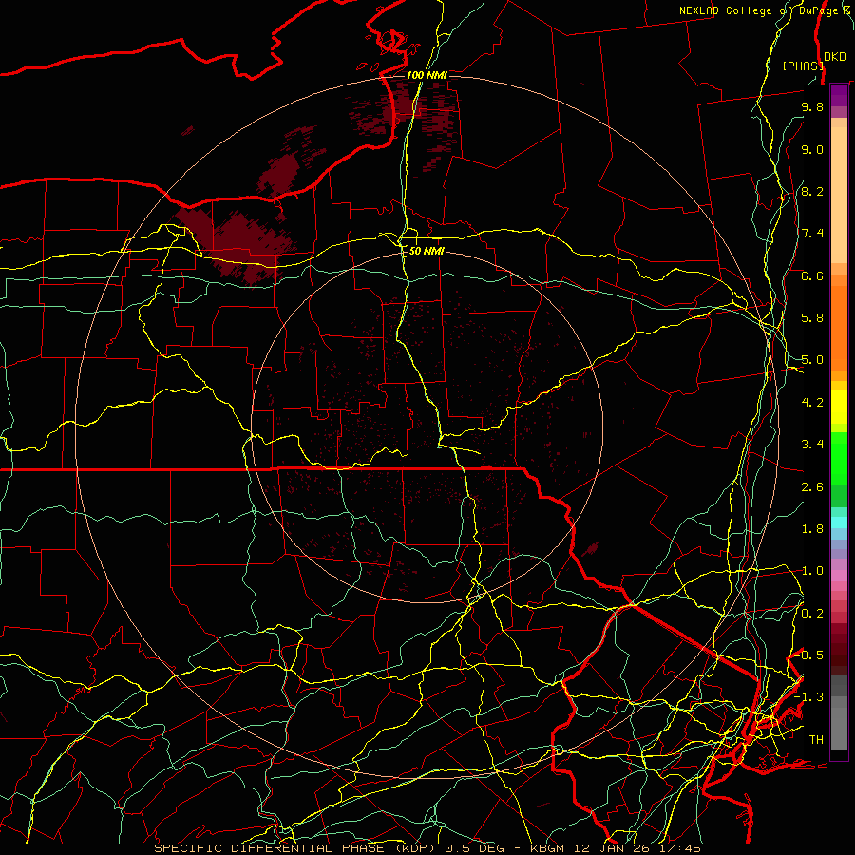Screen dimensions: 855x855
Task: Select the 9.0 value on color scale
Action: (x=812, y=149)
